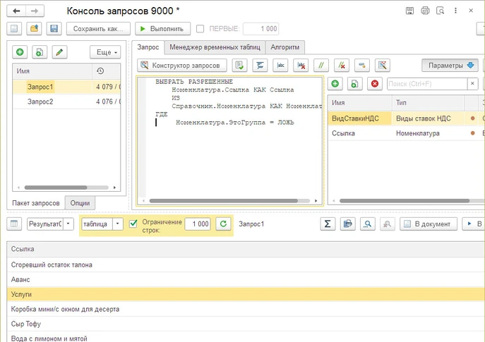Go back with the left arrow button
Image resolution: width=485 pixels, height=342 pixels.
(16, 11)
